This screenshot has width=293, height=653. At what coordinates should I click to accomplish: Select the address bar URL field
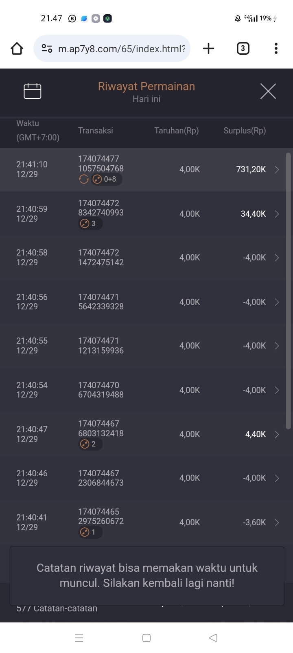[x=121, y=49]
